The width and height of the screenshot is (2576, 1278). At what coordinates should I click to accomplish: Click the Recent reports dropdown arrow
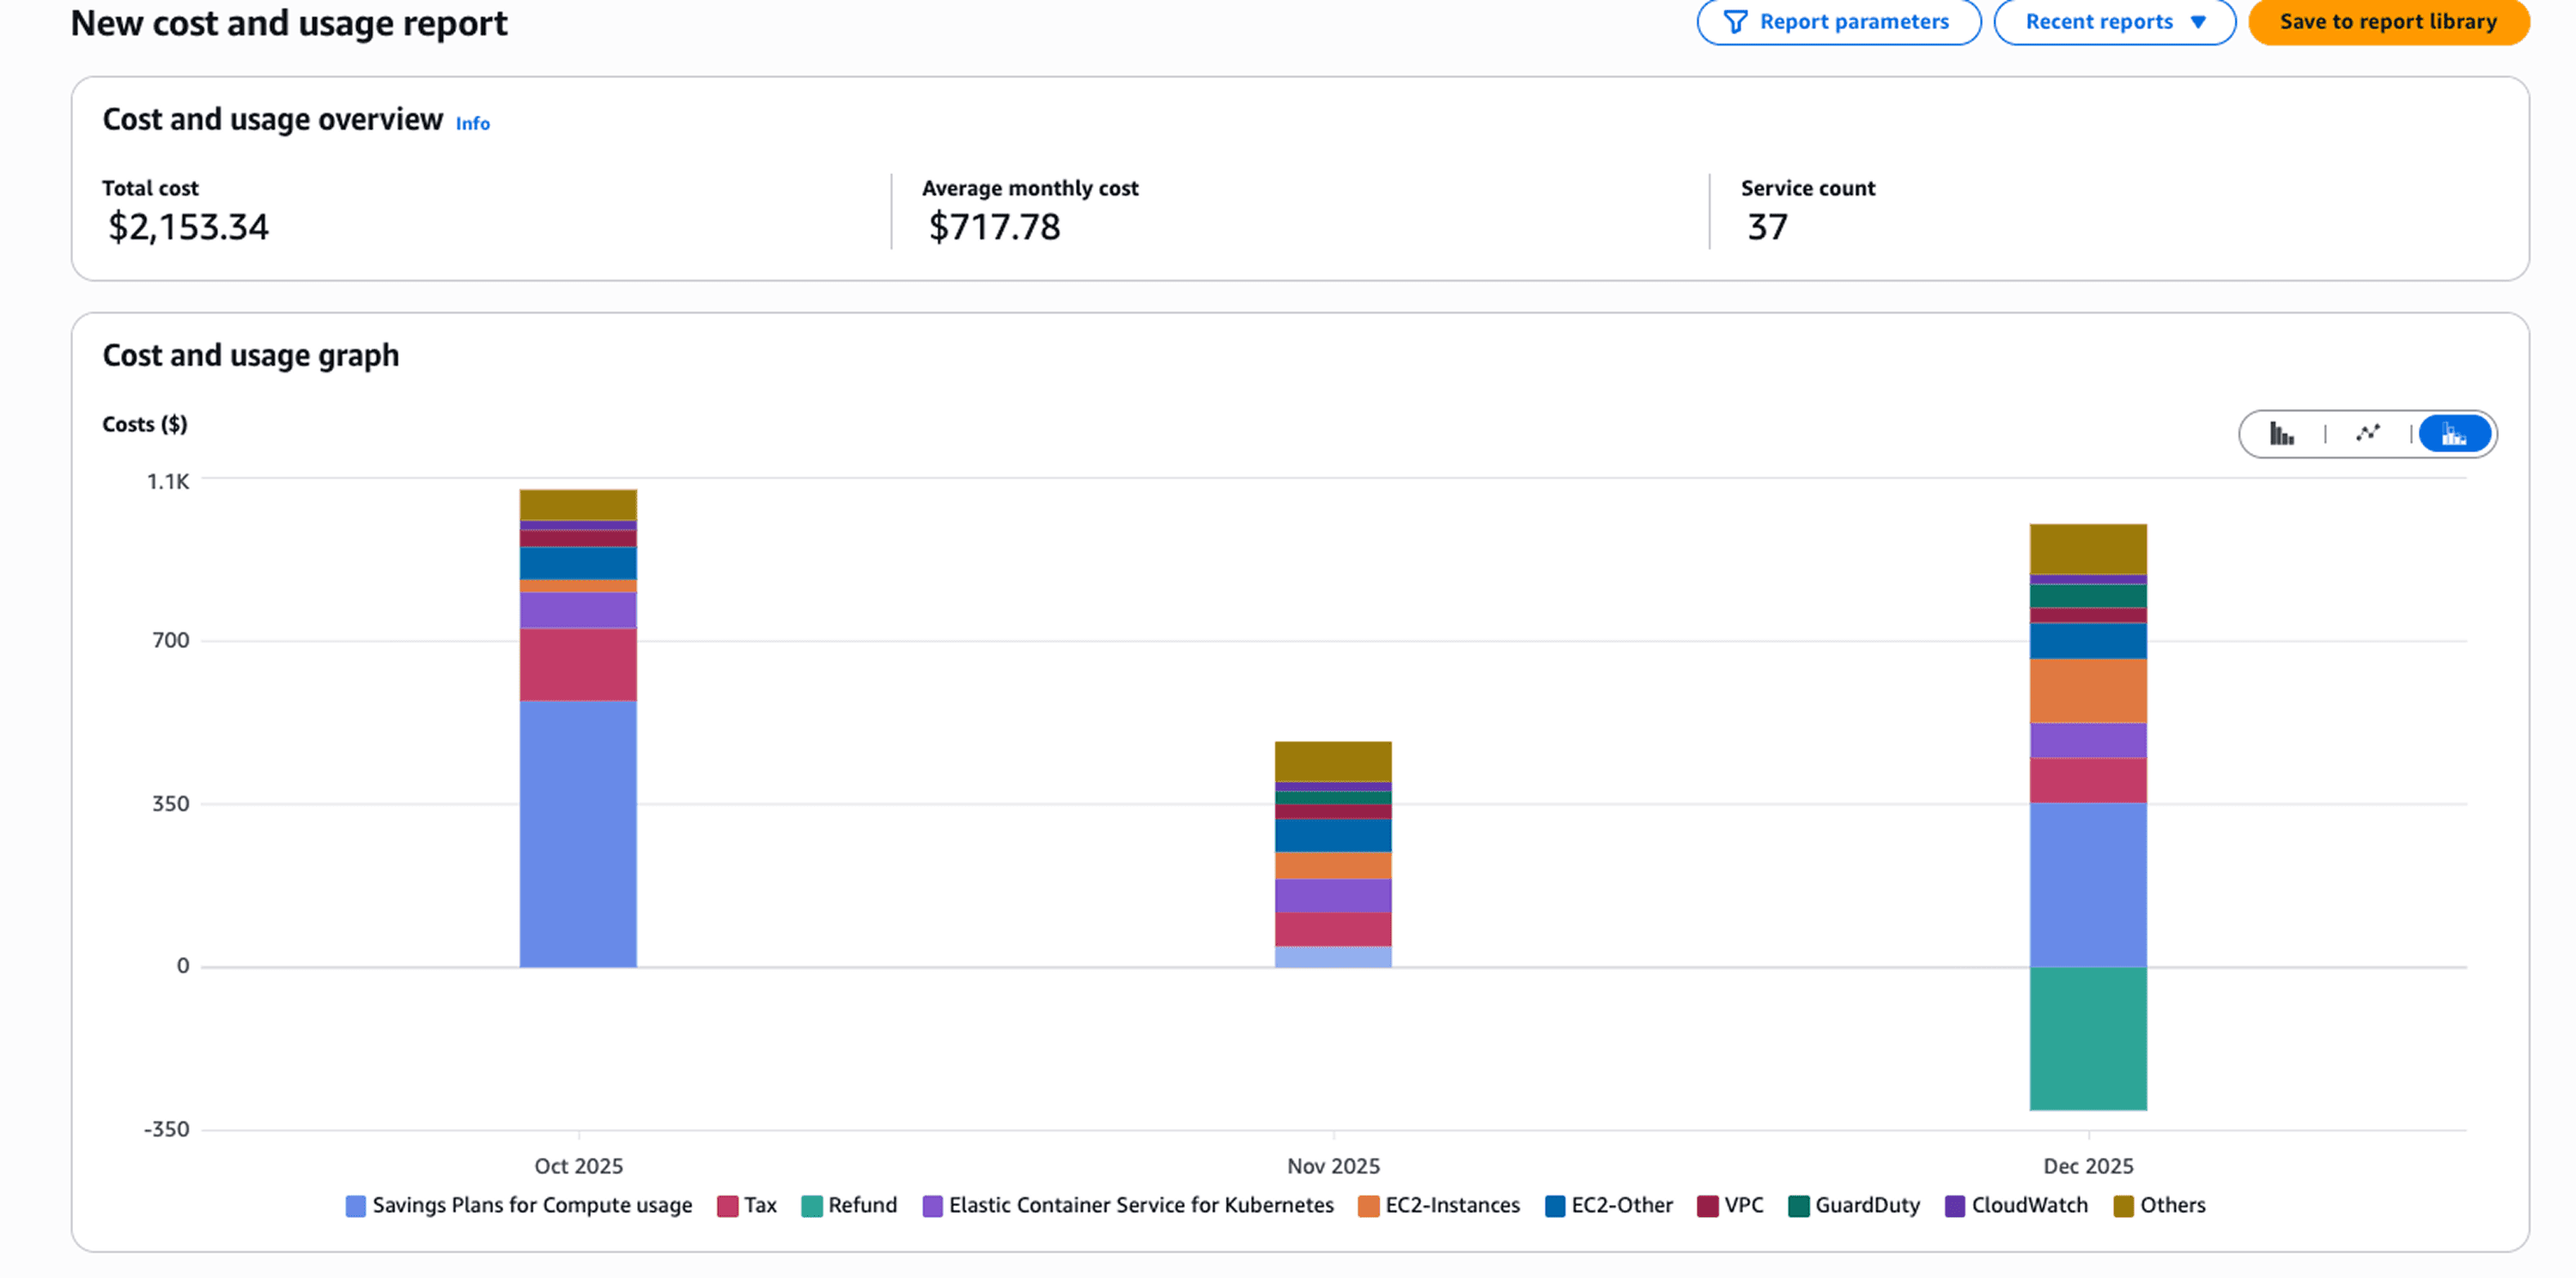click(2198, 22)
